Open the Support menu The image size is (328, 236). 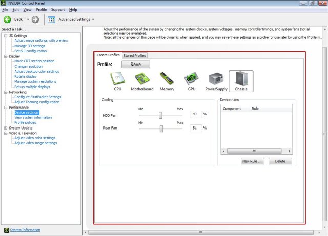pyautogui.click(x=58, y=10)
